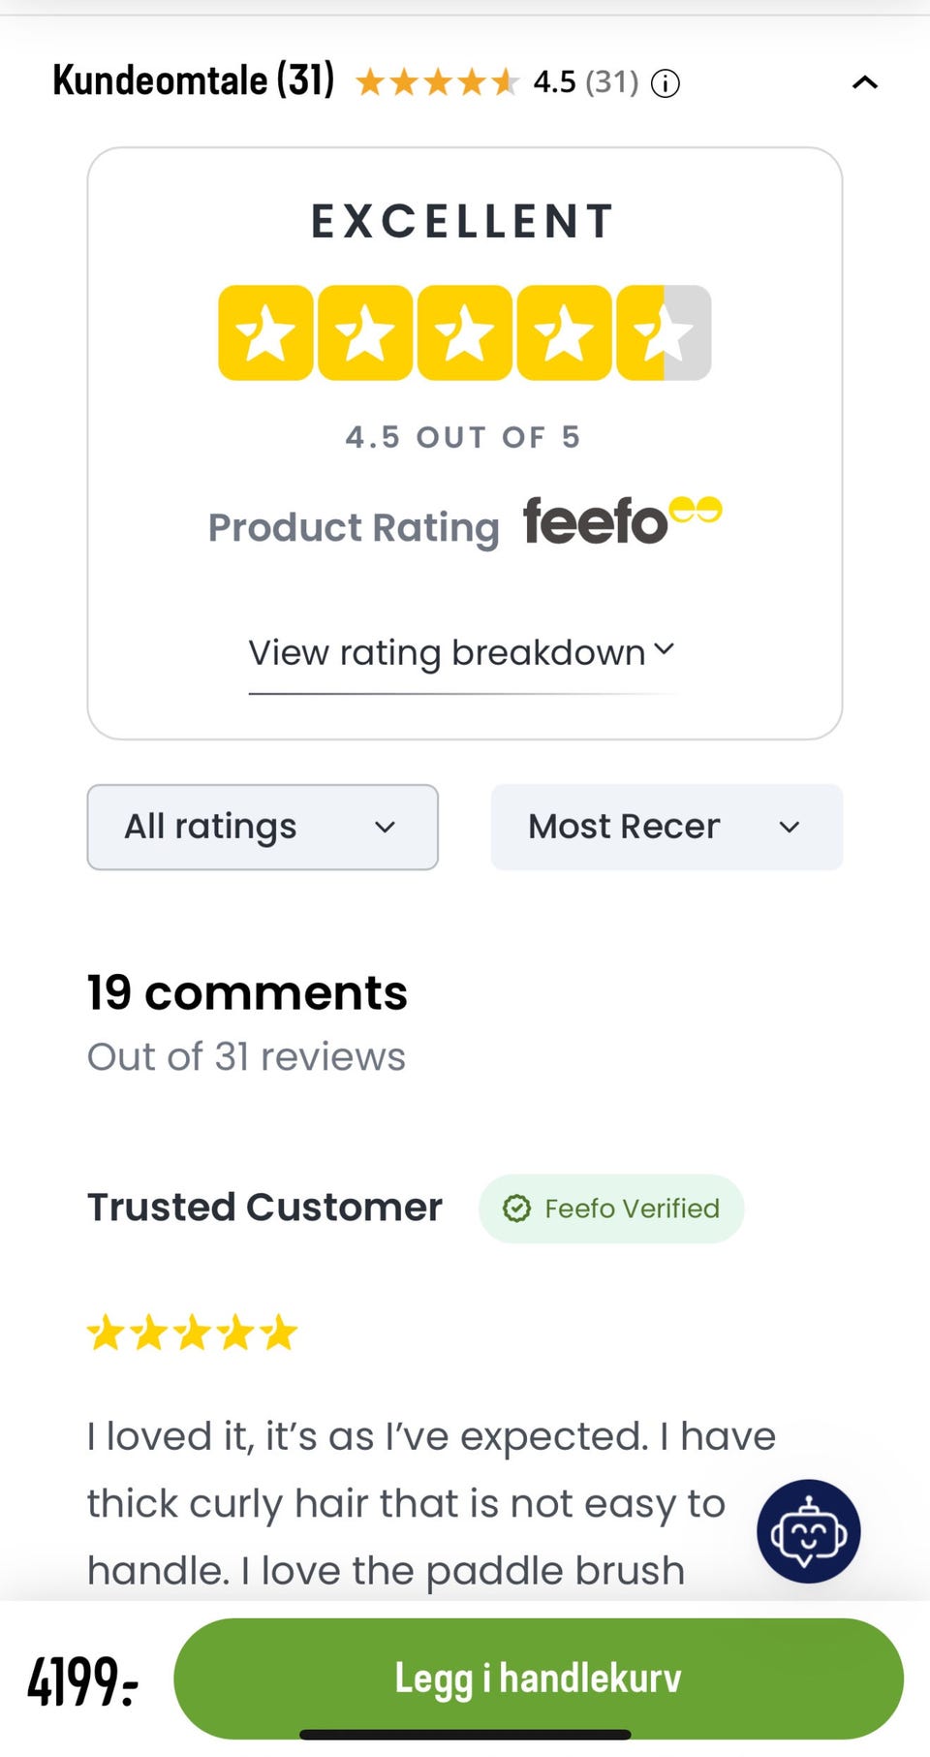Click the EXCELLENT rating title
This screenshot has width=930, height=1757.
pos(462,221)
